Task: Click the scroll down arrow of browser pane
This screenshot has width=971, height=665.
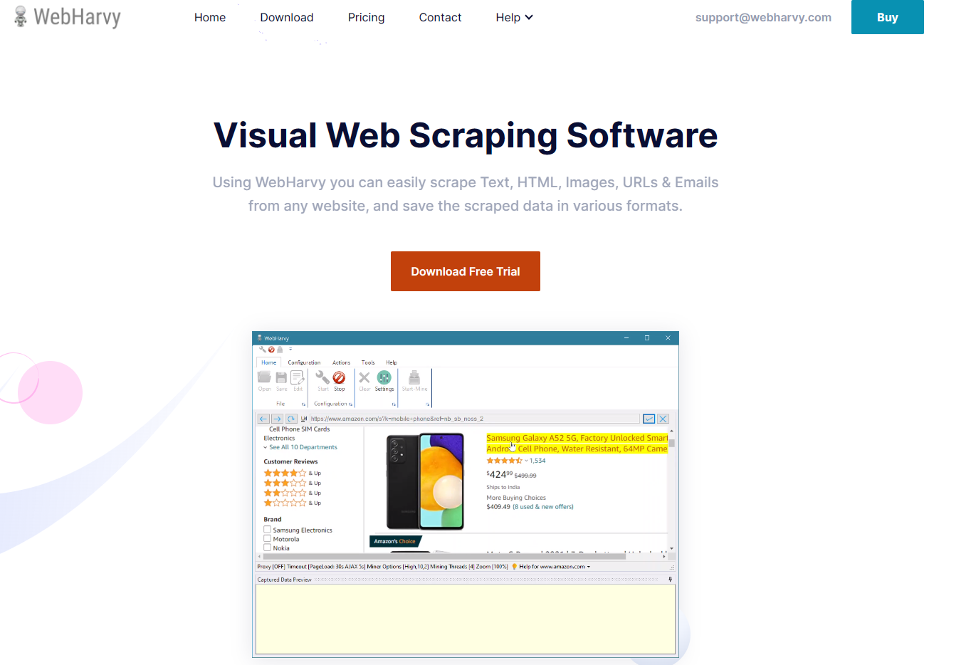Action: tap(671, 549)
